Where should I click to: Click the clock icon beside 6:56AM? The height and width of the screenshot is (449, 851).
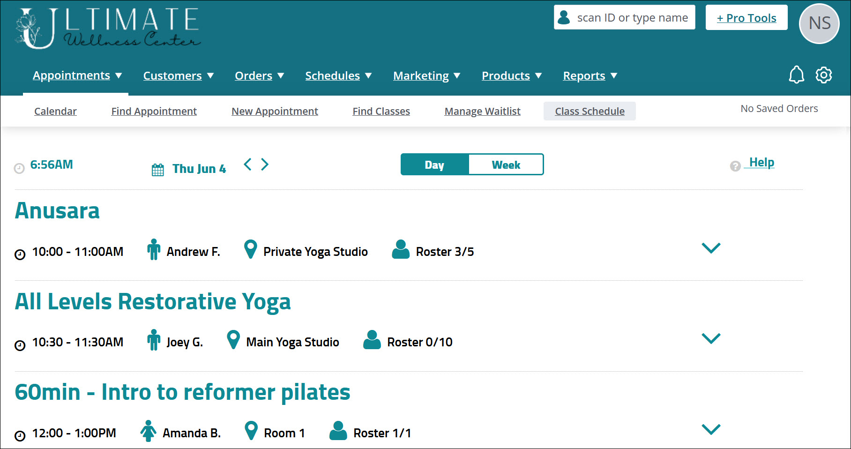[x=19, y=168]
